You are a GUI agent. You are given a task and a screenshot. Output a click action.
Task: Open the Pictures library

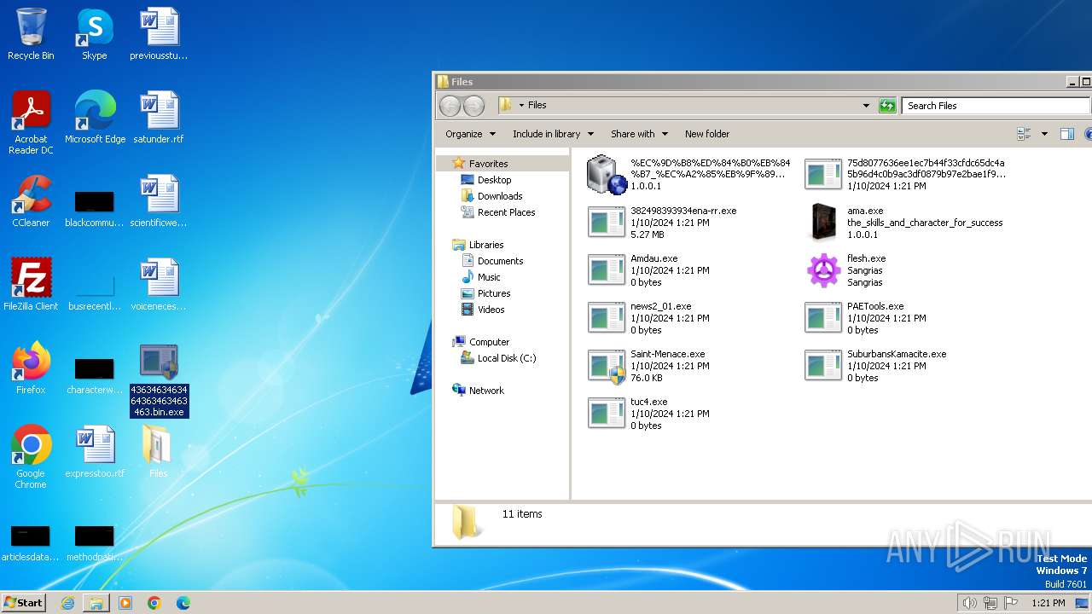pyautogui.click(x=494, y=293)
